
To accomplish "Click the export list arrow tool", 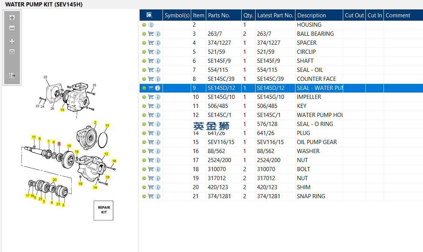I will (12, 76).
